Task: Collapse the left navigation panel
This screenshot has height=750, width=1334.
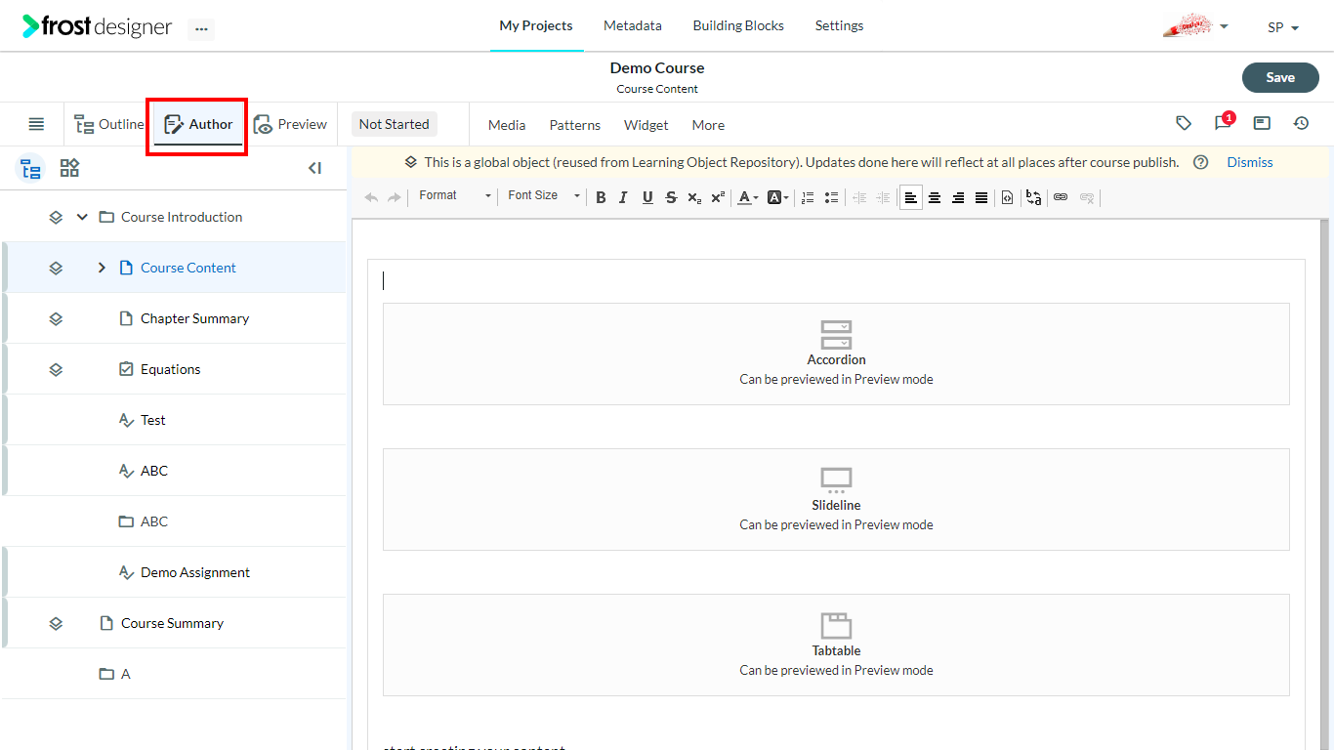Action: tap(314, 168)
